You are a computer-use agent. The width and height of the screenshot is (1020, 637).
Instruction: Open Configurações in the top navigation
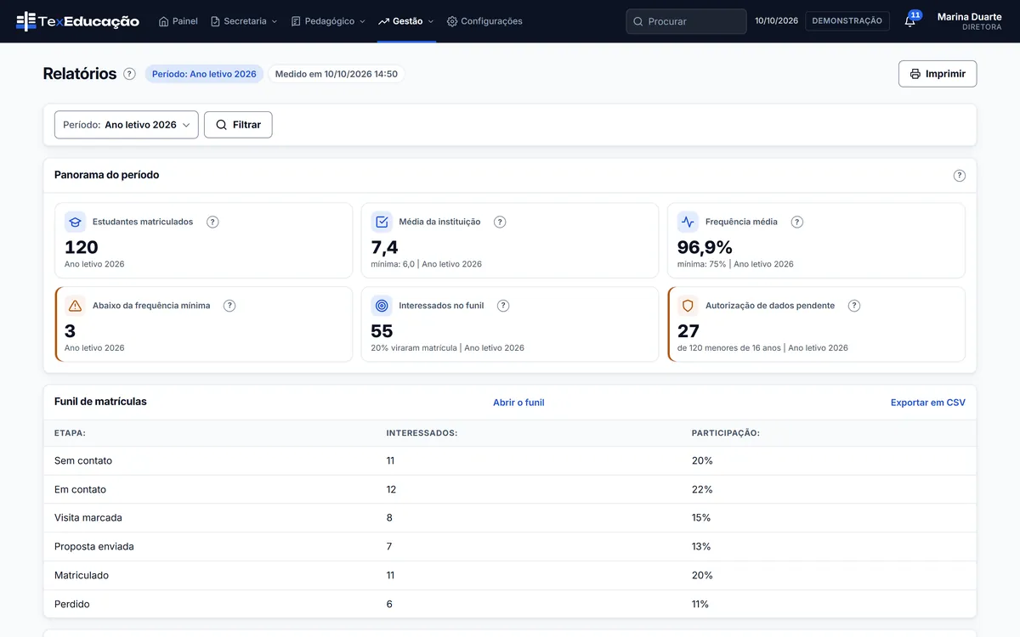pos(484,21)
